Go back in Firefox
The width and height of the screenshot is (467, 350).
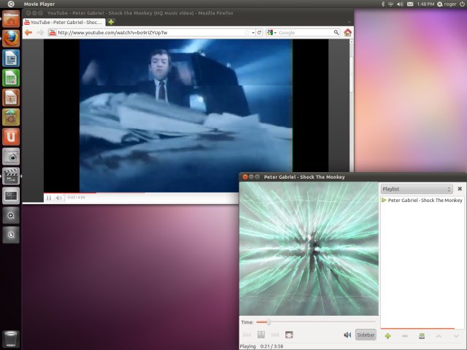click(28, 32)
